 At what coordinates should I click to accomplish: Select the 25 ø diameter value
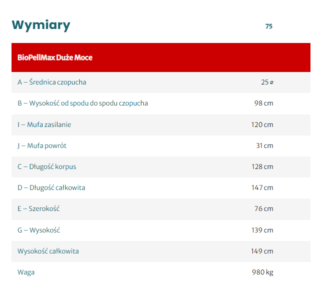coord(267,82)
